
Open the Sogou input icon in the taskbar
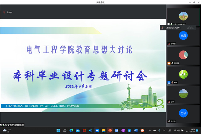(x=142, y=130)
